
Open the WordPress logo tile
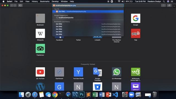[40, 87]
